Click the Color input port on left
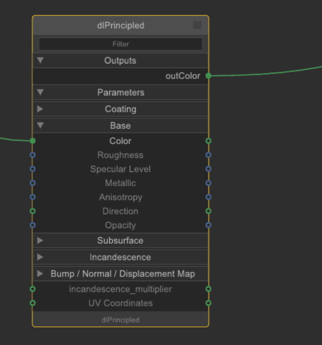 click(x=32, y=141)
